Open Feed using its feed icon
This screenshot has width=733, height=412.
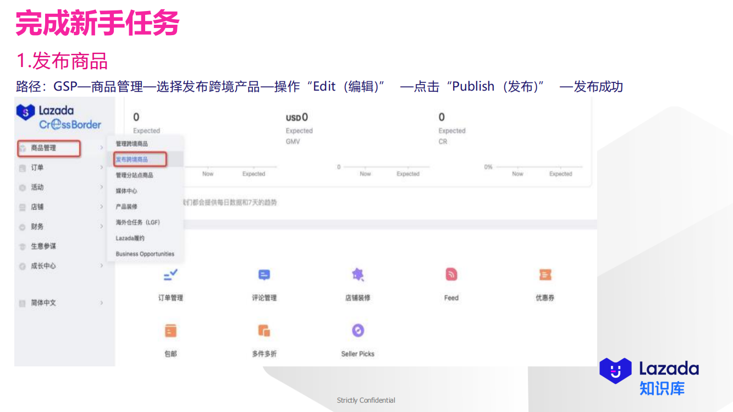(x=451, y=275)
